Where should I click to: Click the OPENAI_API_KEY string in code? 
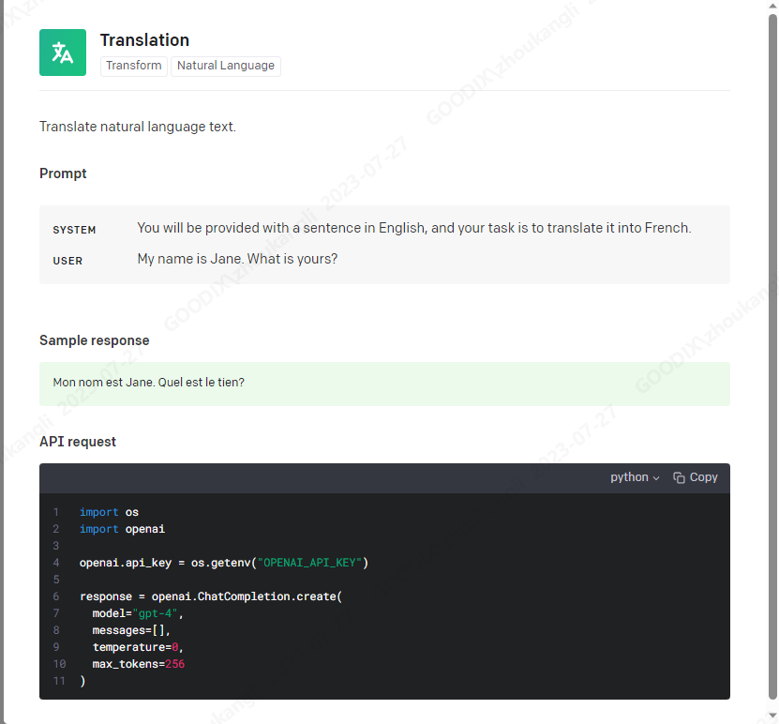[309, 563]
